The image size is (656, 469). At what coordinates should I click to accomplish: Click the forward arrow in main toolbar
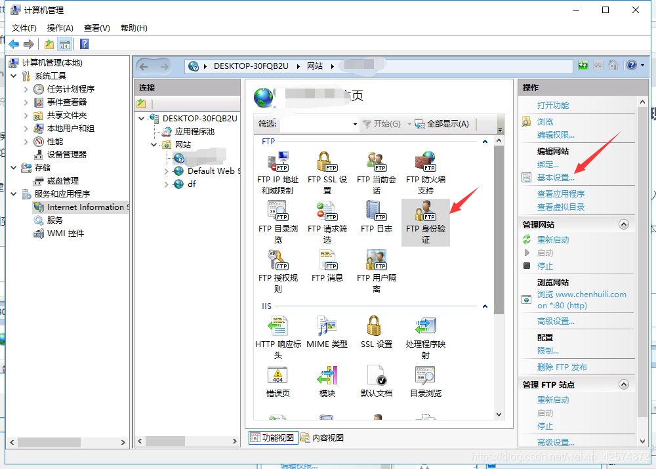point(29,44)
